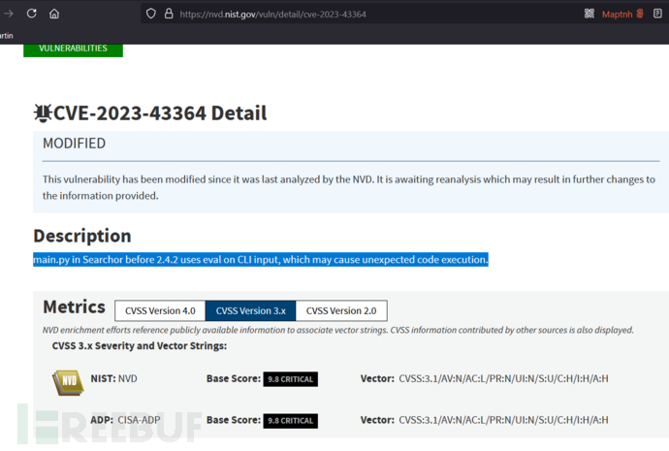669x451 pixels.
Task: Open the shield tracking protection icon
Action: coord(151,14)
